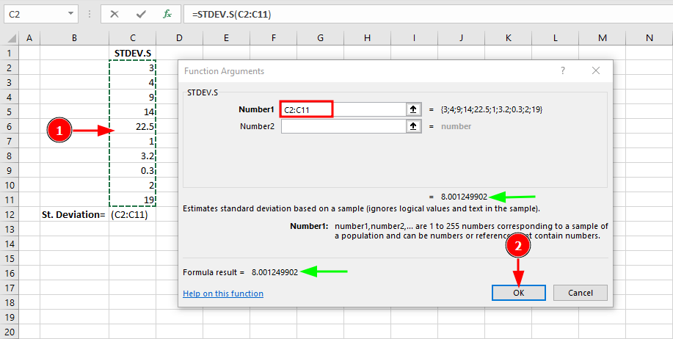Select the column N header
This screenshot has height=339, width=673.
point(649,37)
